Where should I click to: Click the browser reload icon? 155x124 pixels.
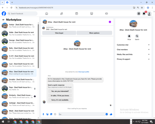(x=11, y=8)
